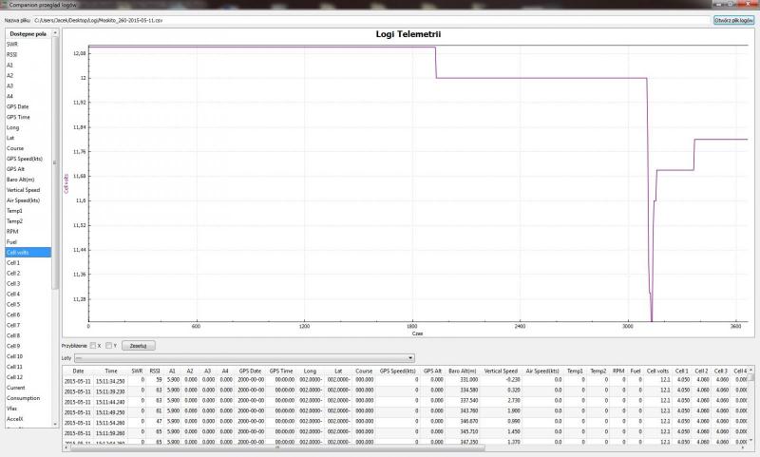760x457 pixels.
Task: Choose Vertical Speed from field list
Action: click(21, 189)
